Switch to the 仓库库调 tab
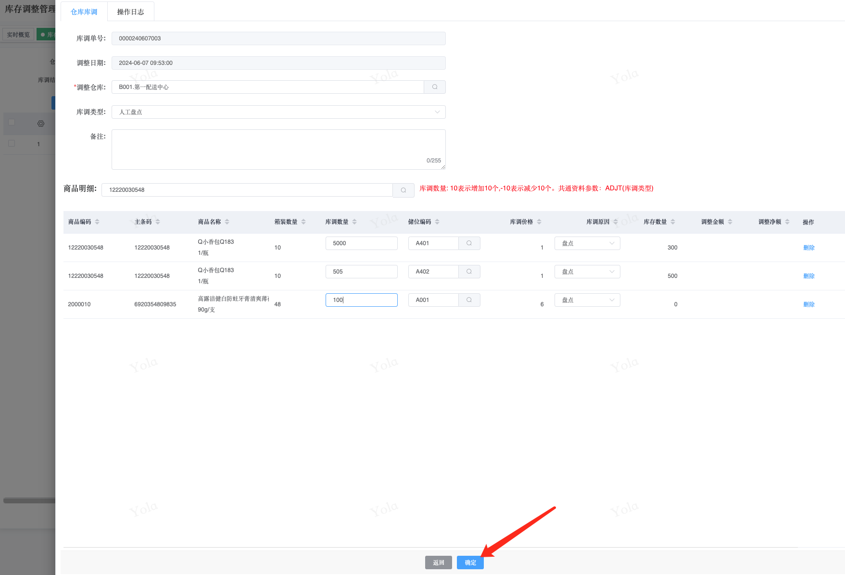The width and height of the screenshot is (845, 575). pyautogui.click(x=84, y=12)
